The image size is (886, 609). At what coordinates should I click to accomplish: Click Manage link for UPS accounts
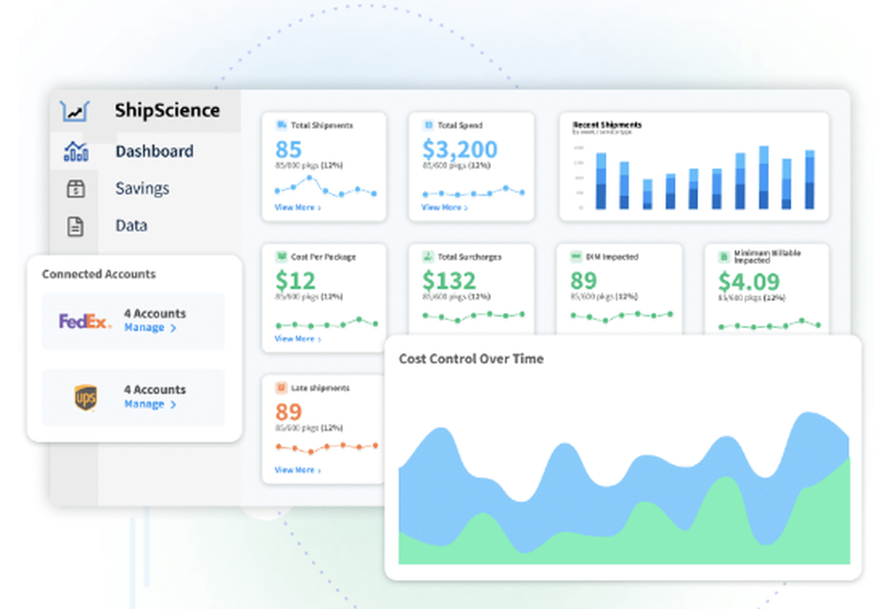[x=151, y=403]
